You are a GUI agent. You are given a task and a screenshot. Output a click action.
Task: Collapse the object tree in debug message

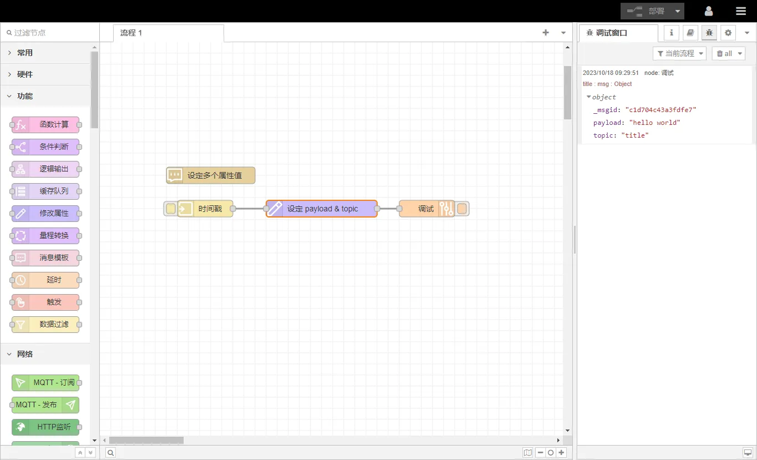coord(589,97)
